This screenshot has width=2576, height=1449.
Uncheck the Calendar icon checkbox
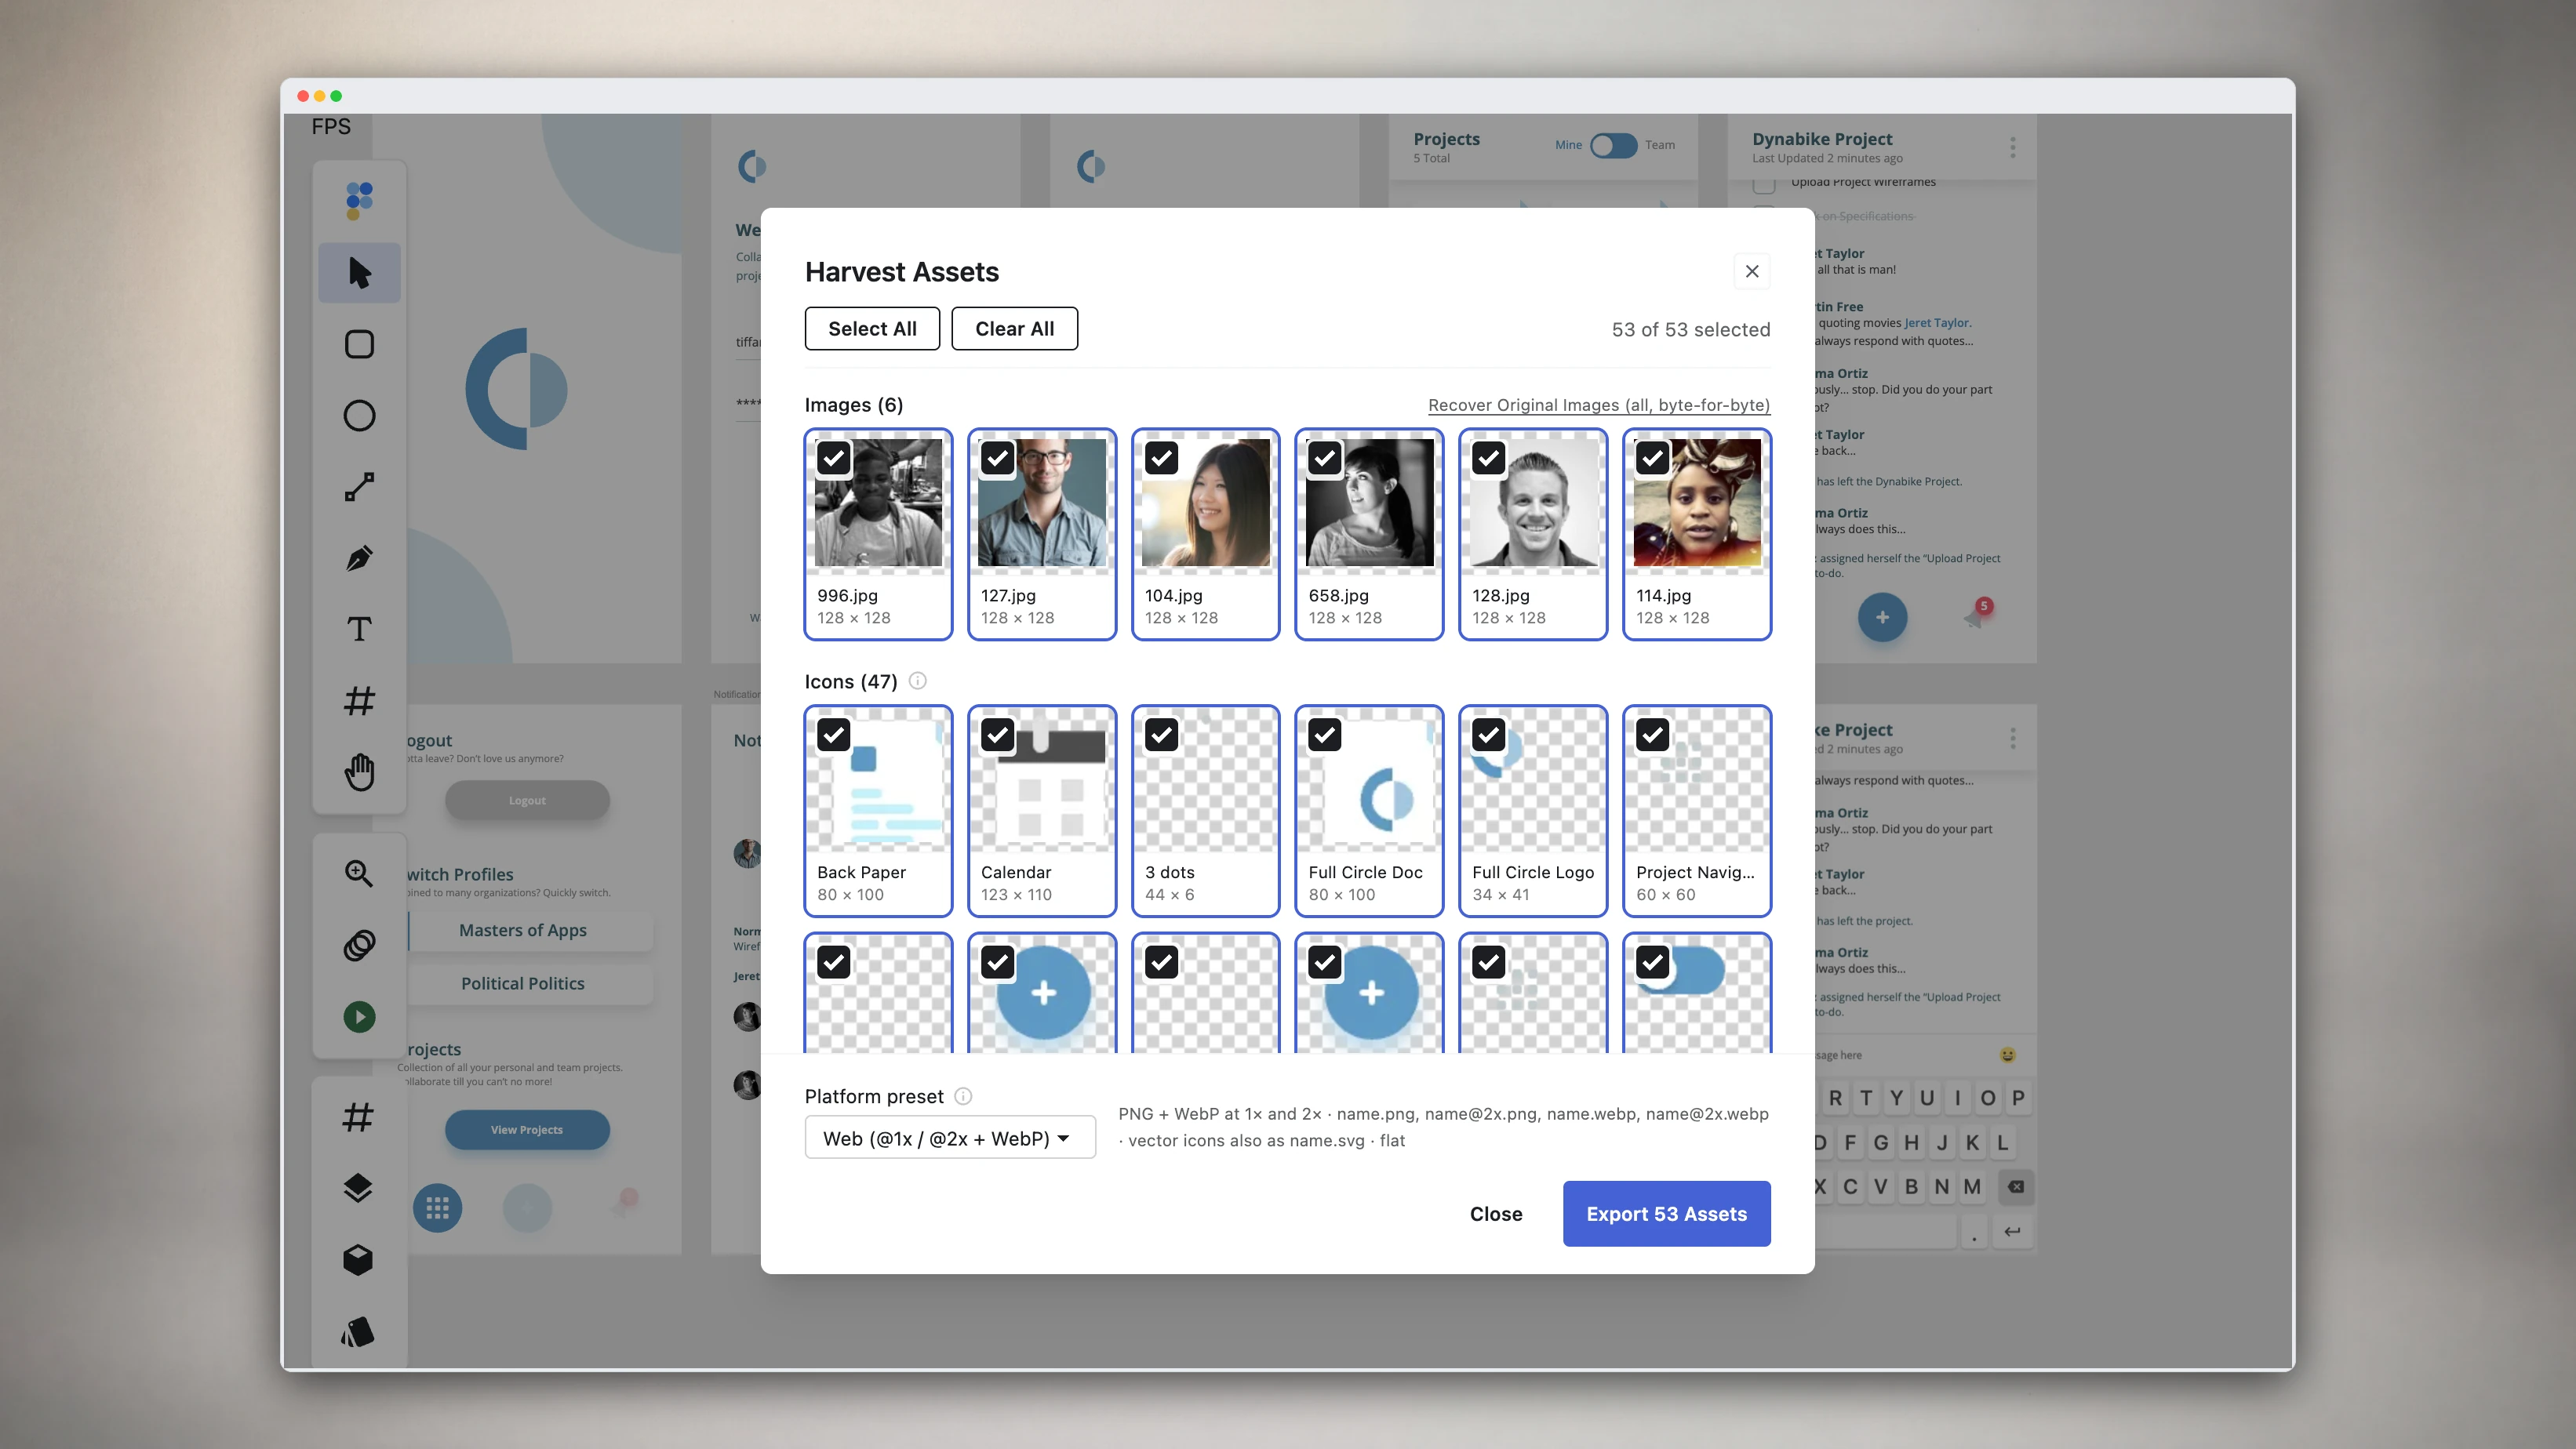997,735
